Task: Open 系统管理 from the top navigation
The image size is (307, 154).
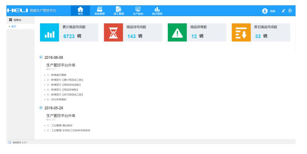Action: (99, 10)
